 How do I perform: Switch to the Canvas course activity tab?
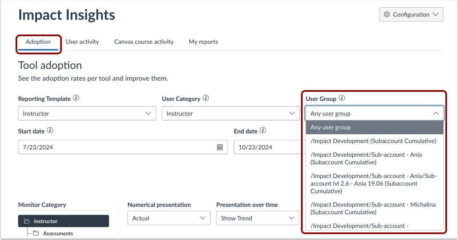(144, 42)
